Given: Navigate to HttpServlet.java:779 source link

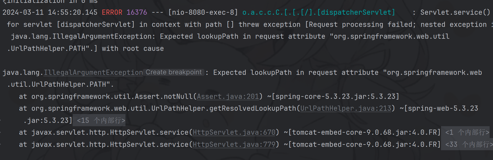Looking at the screenshot, I should pyautogui.click(x=234, y=145).
